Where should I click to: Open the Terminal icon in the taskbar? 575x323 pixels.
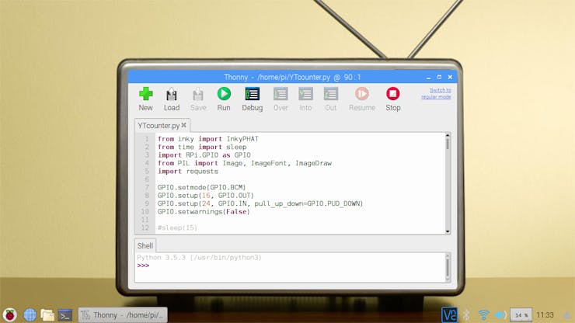(65, 315)
